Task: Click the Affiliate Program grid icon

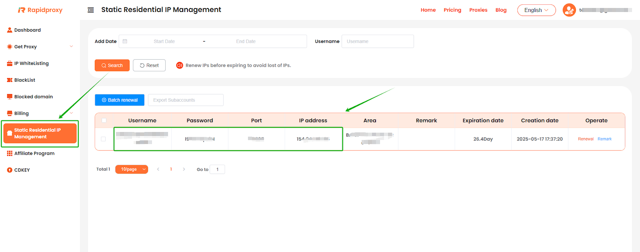Action: coord(10,153)
